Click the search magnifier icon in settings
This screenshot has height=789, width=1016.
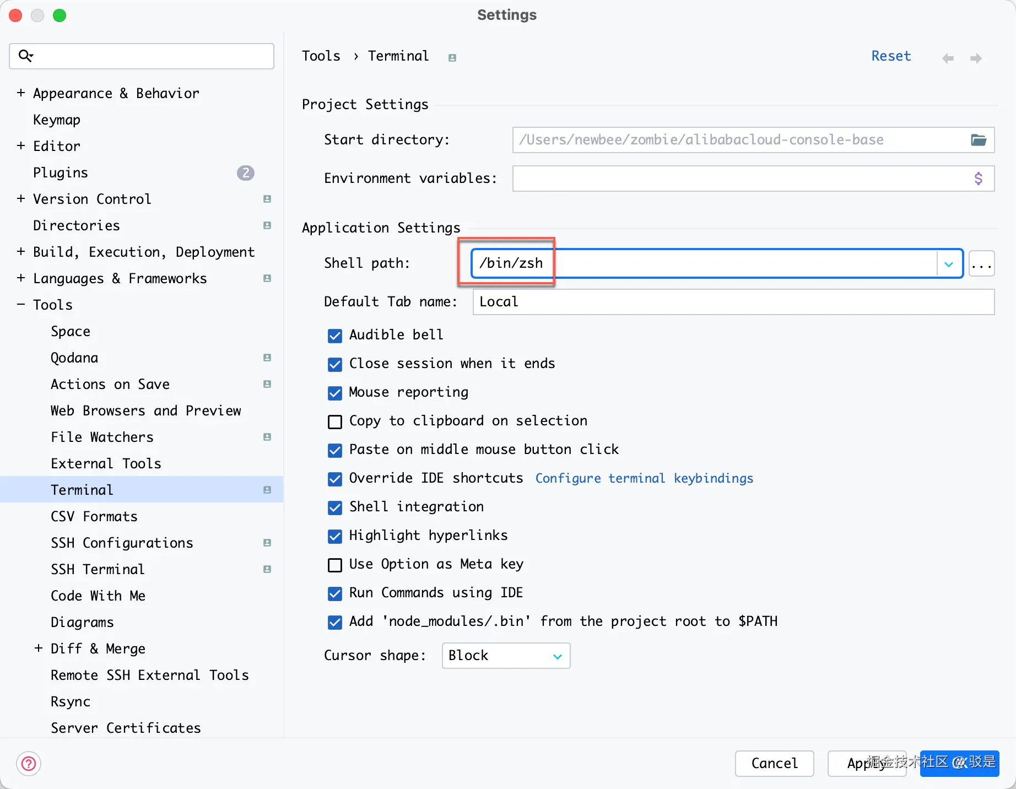(x=25, y=56)
